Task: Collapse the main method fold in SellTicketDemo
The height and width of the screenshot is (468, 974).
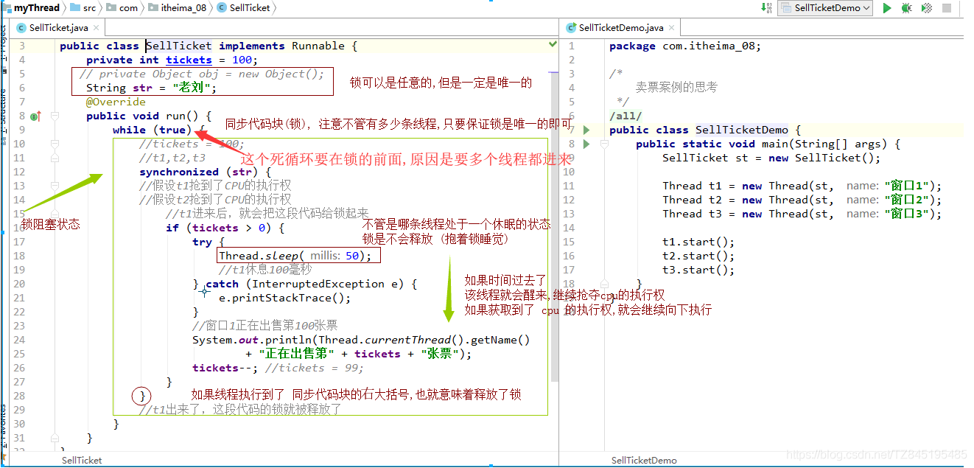Action: click(603, 144)
